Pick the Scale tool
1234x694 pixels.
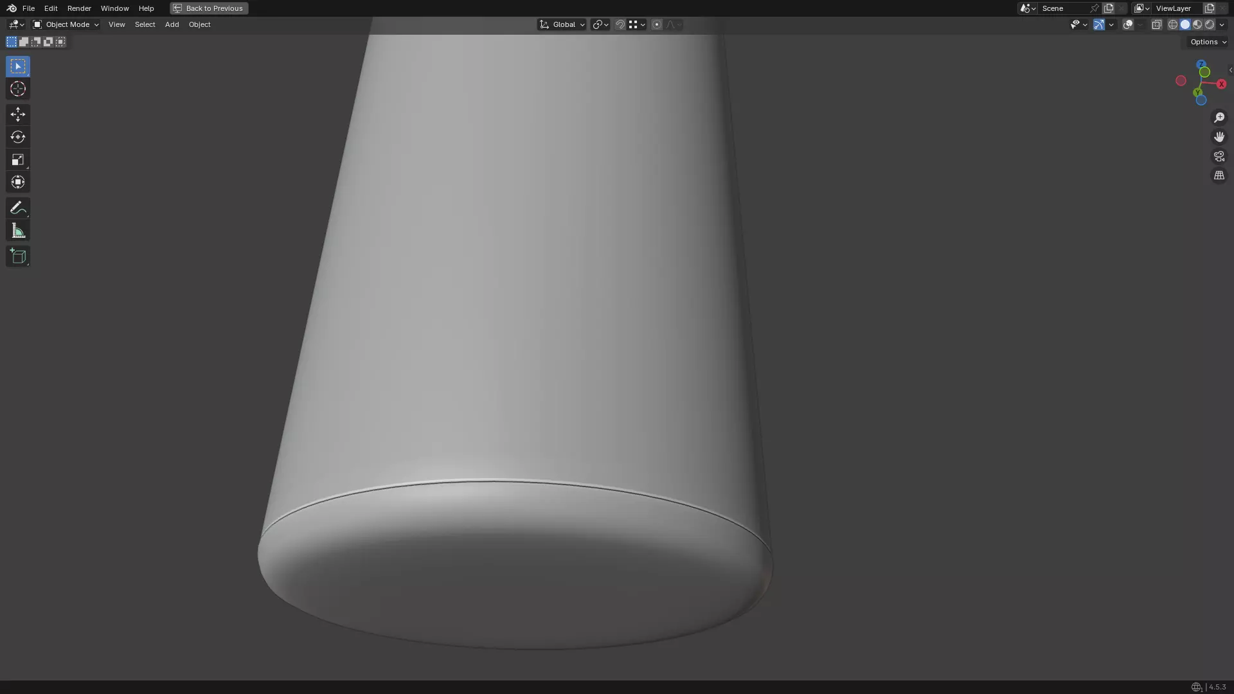coord(18,159)
